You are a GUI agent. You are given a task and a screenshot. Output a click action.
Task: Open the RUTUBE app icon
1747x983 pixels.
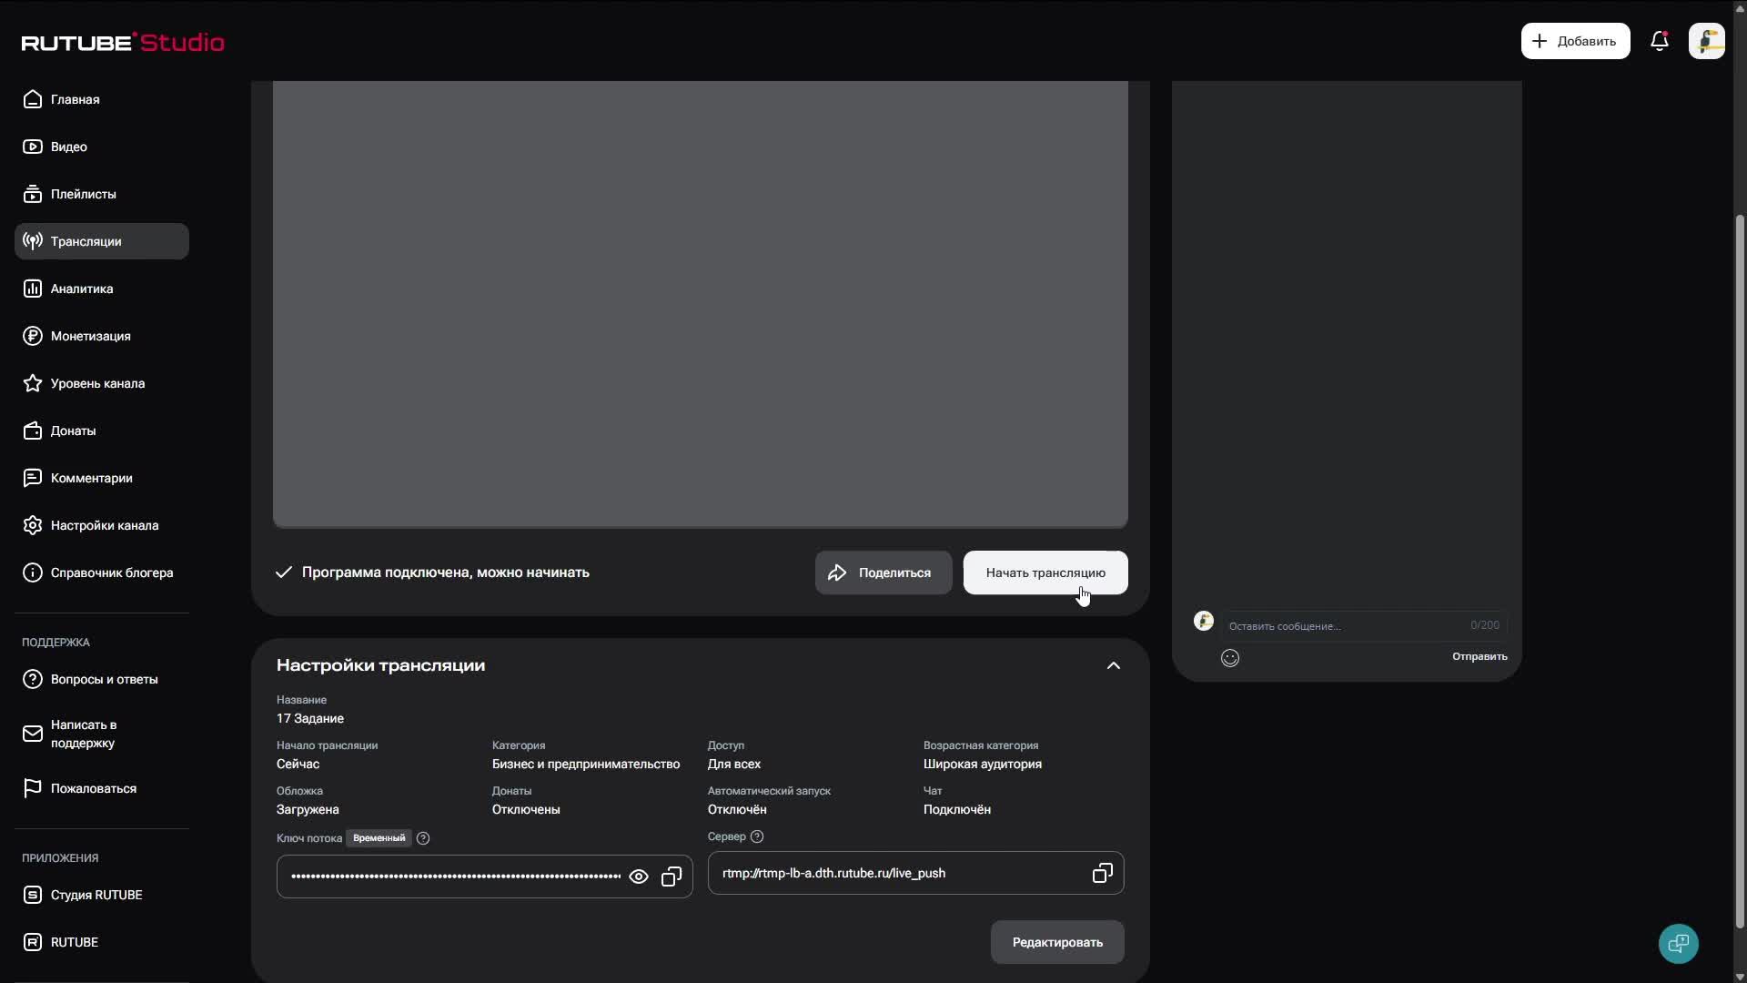[x=33, y=942]
